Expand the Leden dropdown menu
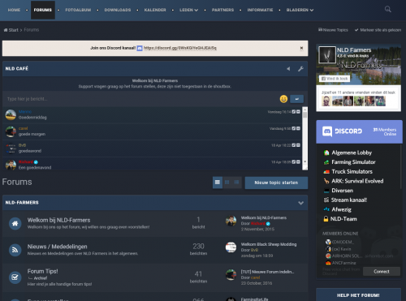Viewport: 406px width, 301px height. (188, 10)
